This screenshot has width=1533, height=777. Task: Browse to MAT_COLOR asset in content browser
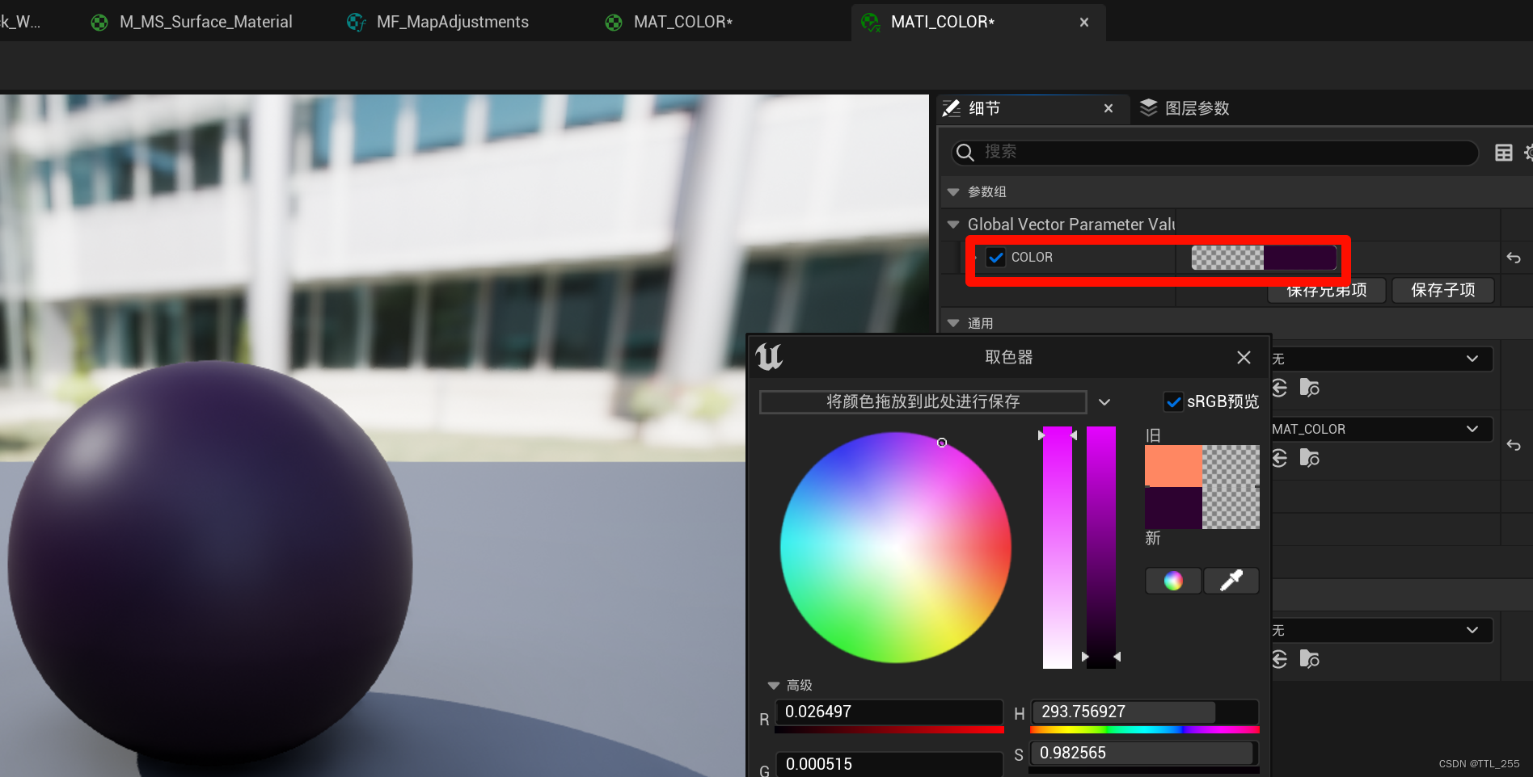click(1309, 458)
